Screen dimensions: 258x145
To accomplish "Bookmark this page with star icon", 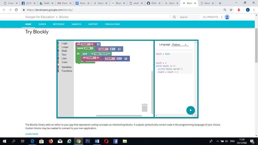I will coord(231,10).
